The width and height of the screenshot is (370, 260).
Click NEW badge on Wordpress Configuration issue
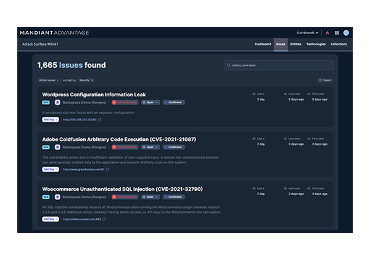[x=46, y=103]
